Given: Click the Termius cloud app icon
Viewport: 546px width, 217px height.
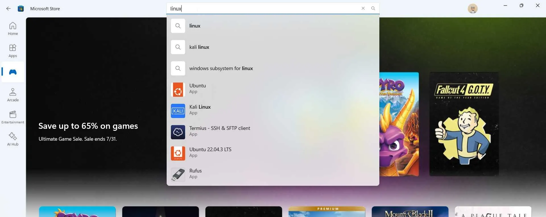Looking at the screenshot, I should [178, 132].
